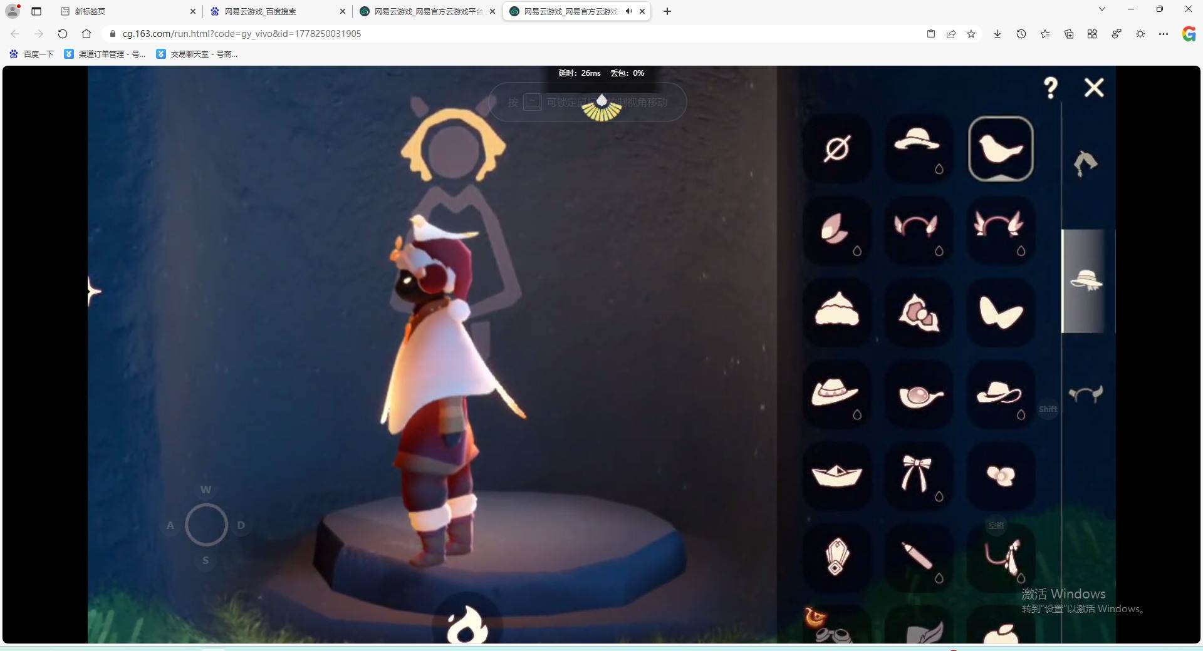
Task: Open browser history
Action: click(x=1021, y=34)
